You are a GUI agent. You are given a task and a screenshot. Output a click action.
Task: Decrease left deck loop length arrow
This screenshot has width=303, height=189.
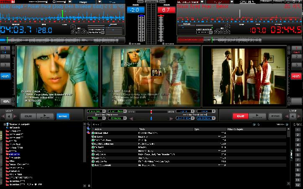click(x=3, y=116)
